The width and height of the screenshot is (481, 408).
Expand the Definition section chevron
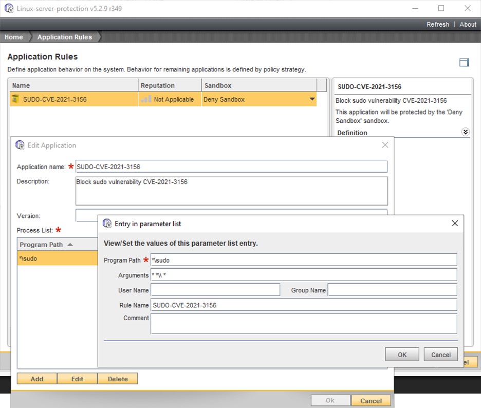point(465,132)
